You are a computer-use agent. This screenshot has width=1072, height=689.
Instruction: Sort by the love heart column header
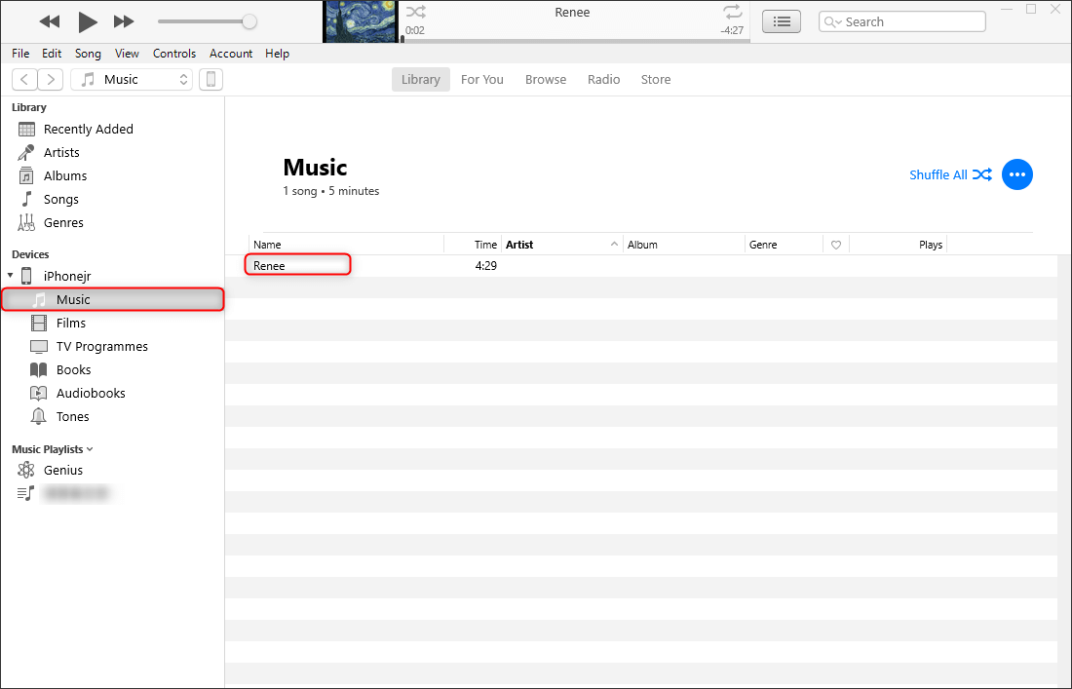[x=835, y=245]
